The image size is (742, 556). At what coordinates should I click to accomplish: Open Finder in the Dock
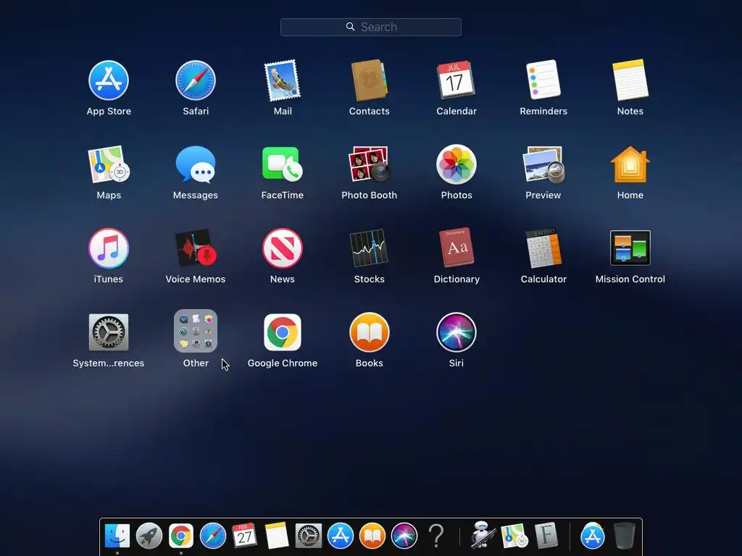click(117, 536)
